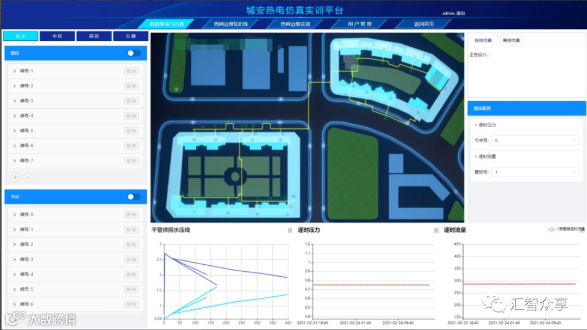587x330 pixels.
Task: Expand 编号: 1 in the 节点 list
Action: [x=15, y=229]
